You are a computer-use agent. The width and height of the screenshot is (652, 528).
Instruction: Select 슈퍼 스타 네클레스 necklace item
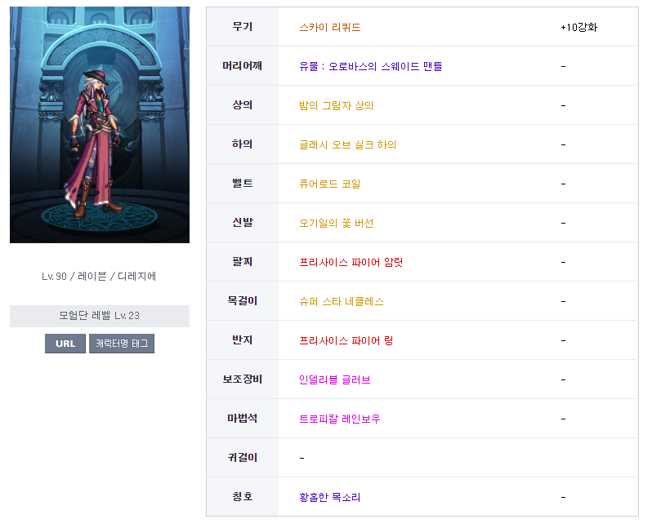click(x=342, y=301)
